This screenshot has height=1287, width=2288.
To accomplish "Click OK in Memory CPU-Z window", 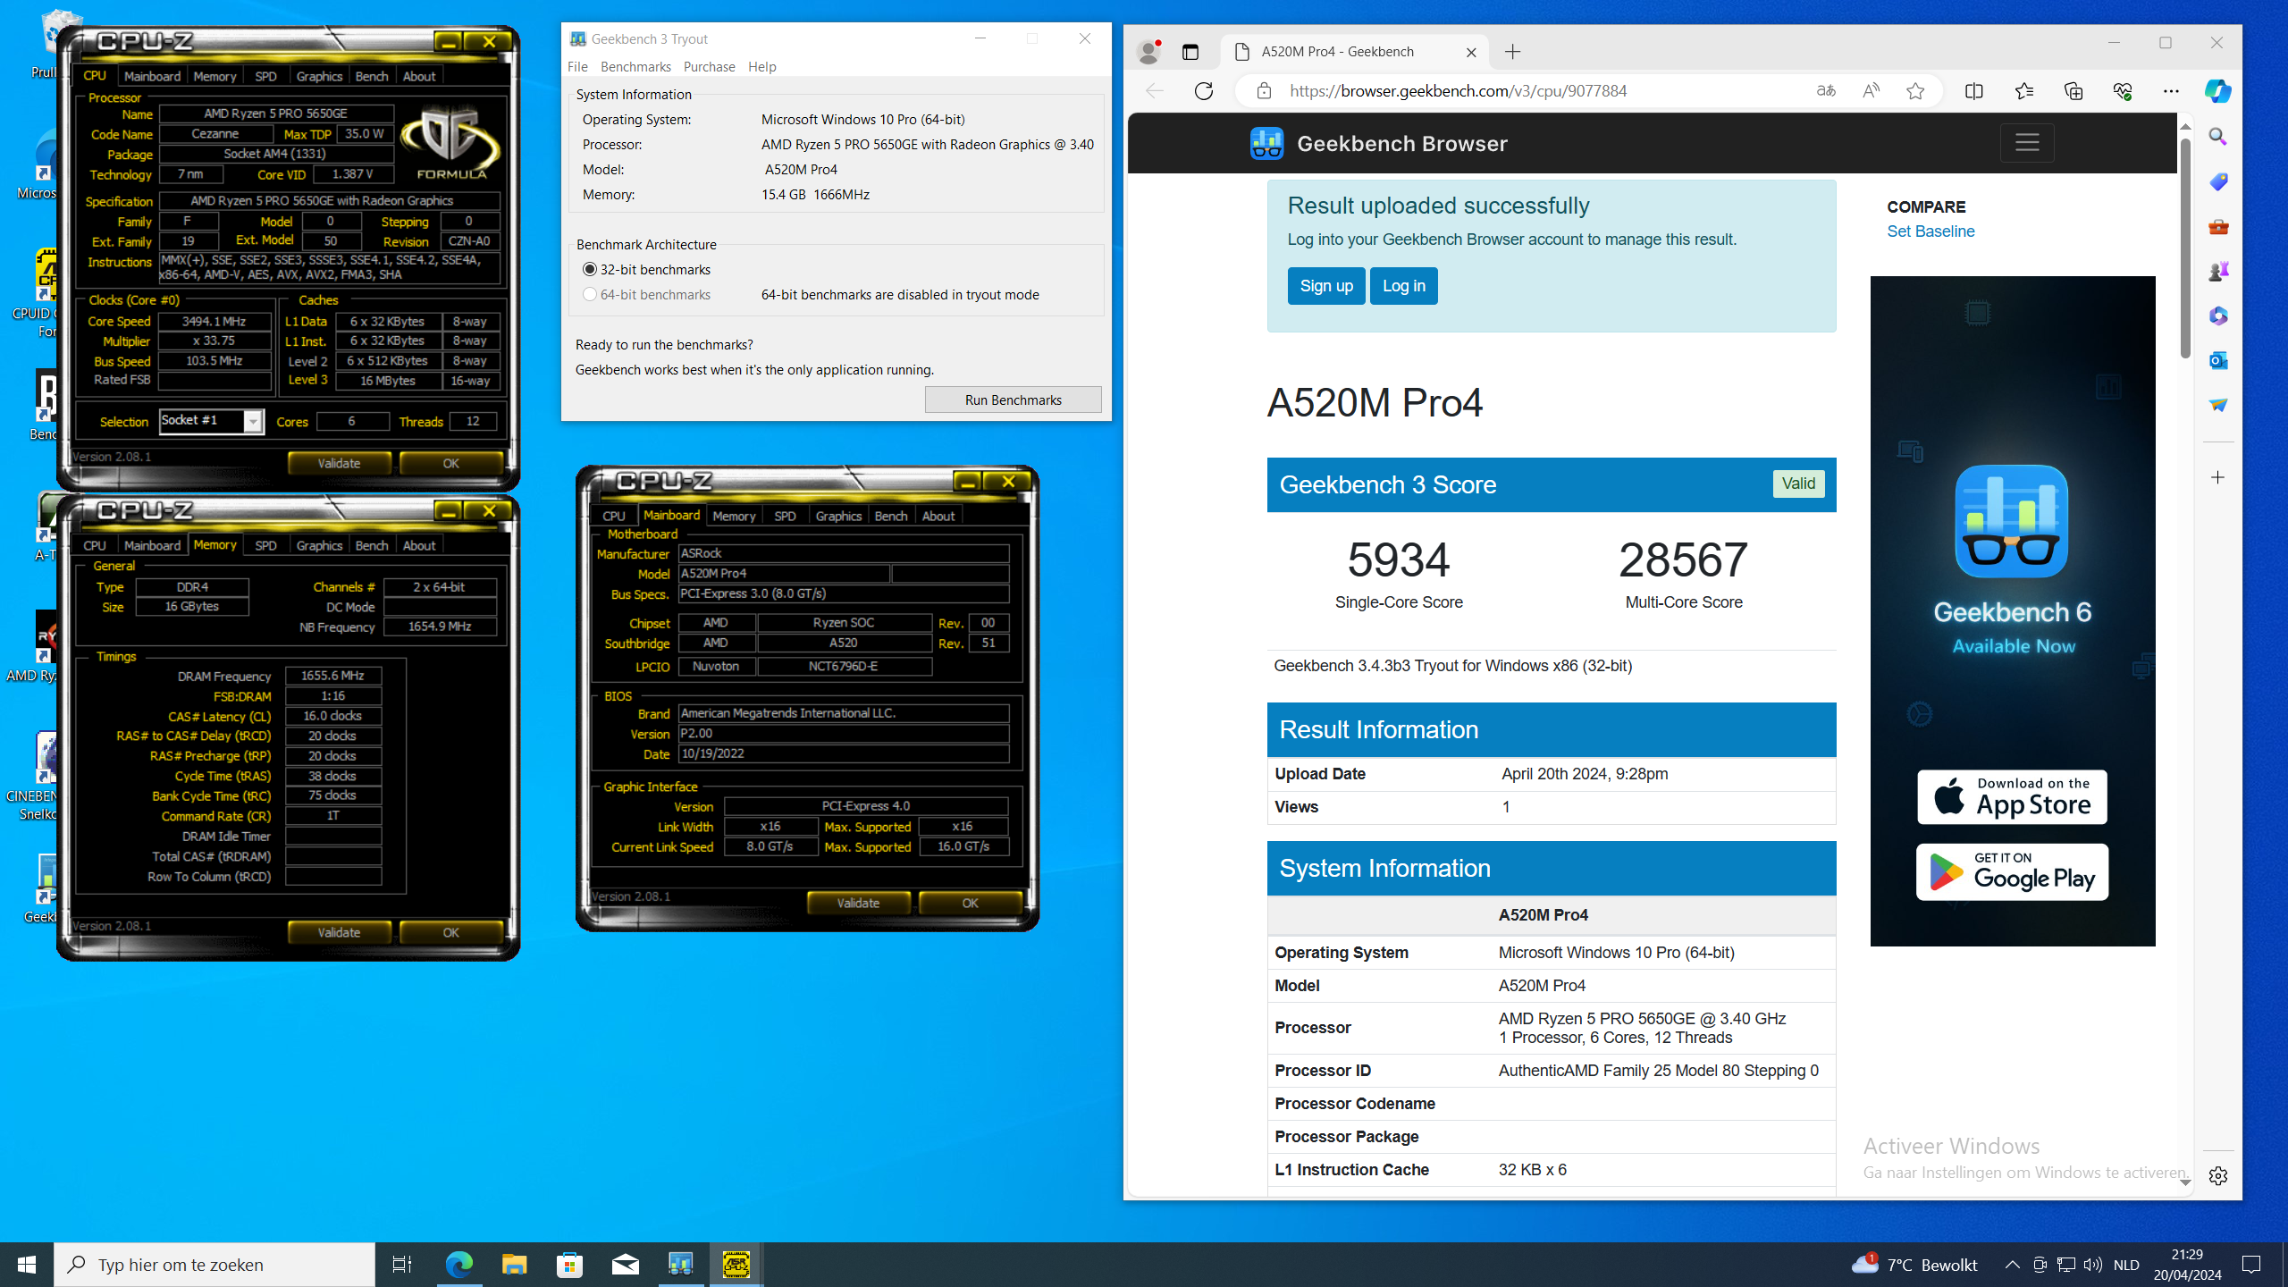I will tap(450, 932).
